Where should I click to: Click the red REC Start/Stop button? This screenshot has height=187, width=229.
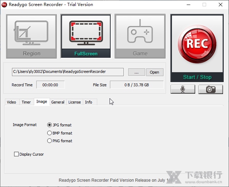tap(197, 48)
